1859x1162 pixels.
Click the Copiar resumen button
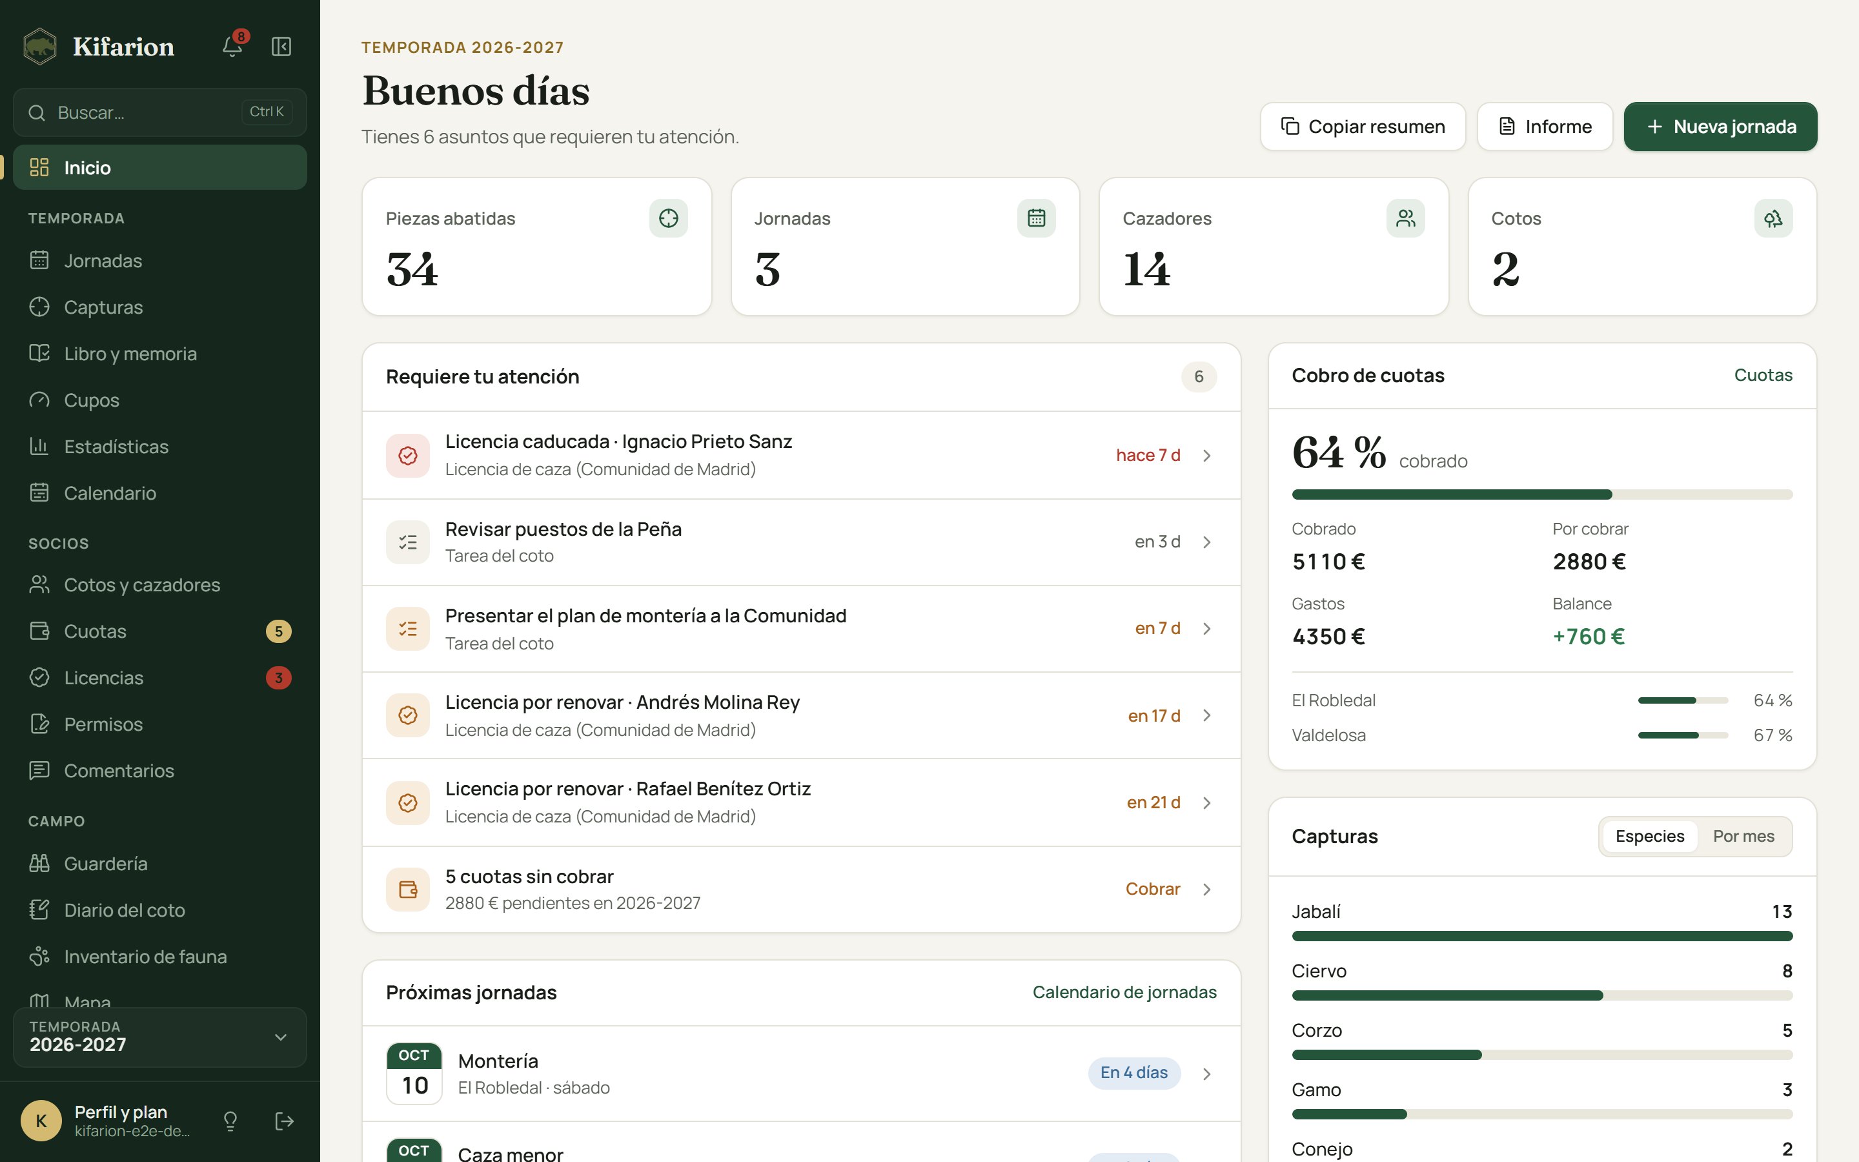(1363, 127)
